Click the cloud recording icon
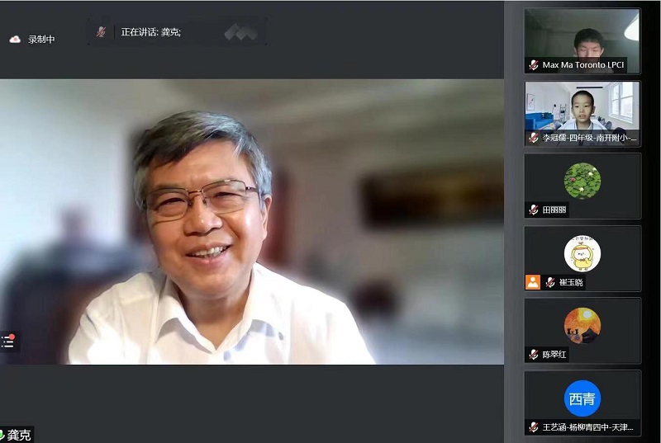The width and height of the screenshot is (661, 443). point(15,39)
